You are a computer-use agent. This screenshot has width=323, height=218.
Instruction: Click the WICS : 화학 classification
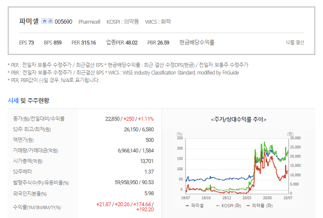[158, 22]
